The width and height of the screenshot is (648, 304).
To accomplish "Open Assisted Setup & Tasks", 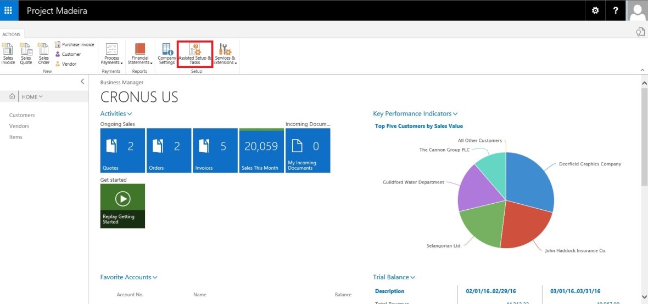I will click(x=194, y=54).
